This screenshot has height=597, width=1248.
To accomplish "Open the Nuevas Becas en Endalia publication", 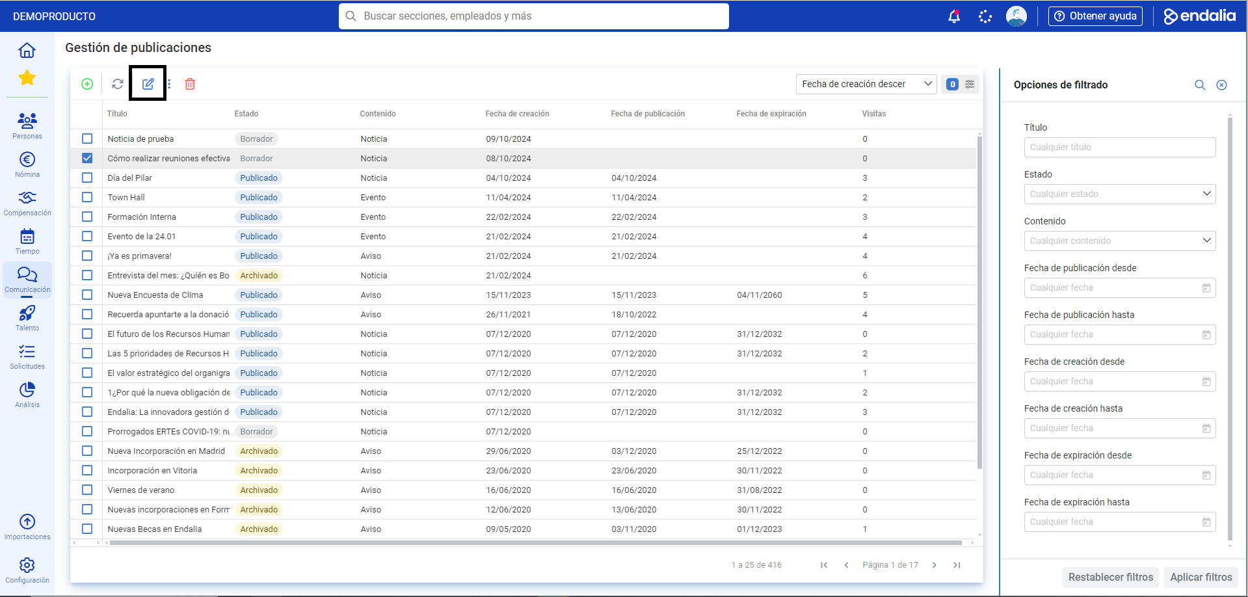I will tap(155, 529).
